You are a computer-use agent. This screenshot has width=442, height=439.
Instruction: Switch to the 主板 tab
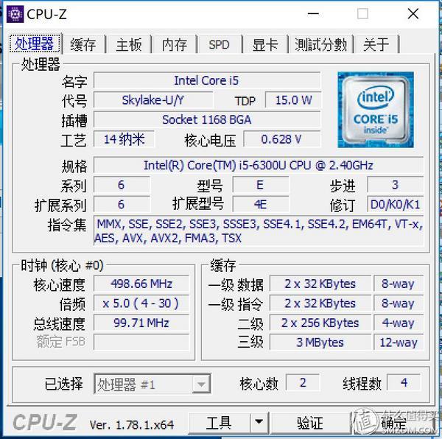pyautogui.click(x=129, y=44)
